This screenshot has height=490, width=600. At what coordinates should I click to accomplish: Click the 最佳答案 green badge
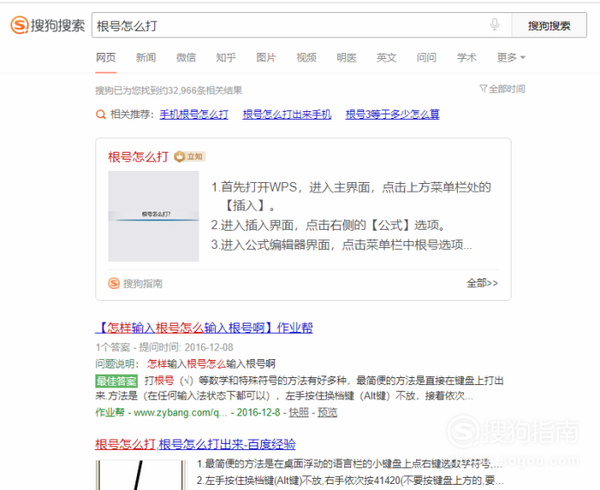click(x=116, y=381)
